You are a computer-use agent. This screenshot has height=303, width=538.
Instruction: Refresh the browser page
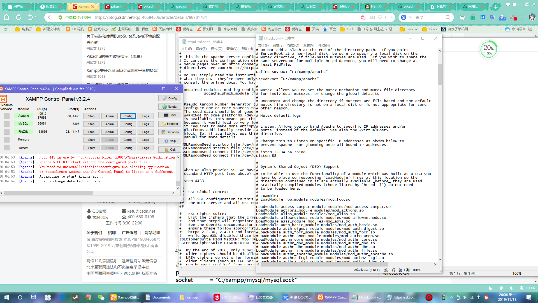tap(18, 17)
